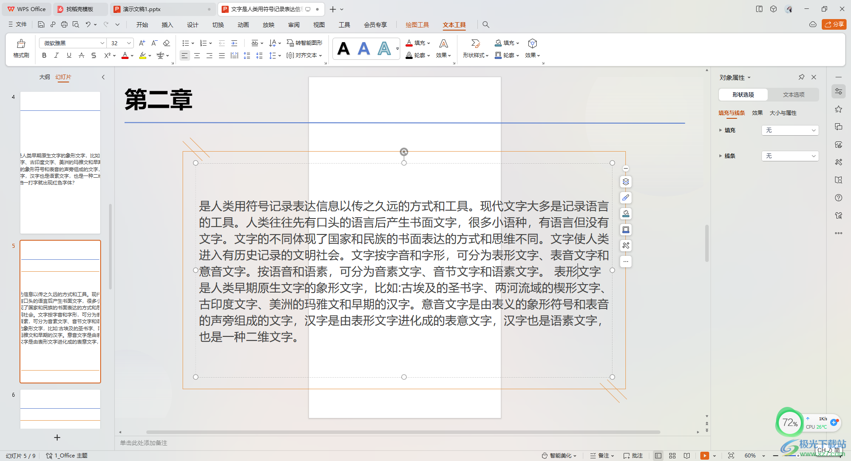Viewport: 851px width, 461px height.
Task: Open the text 填充 fill dropdown
Action: [x=418, y=43]
